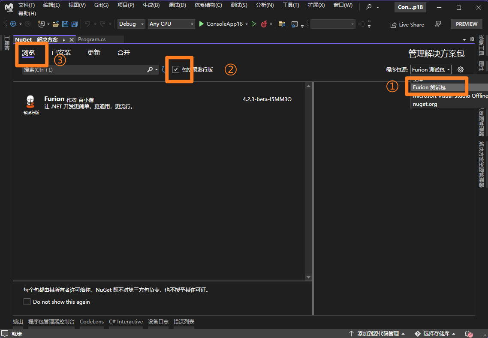Image resolution: width=488 pixels, height=338 pixels.
Task: Toggle the include prerelease checkbox
Action: (x=176, y=69)
